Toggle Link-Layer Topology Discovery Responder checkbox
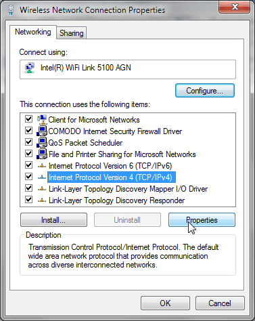 28,200
